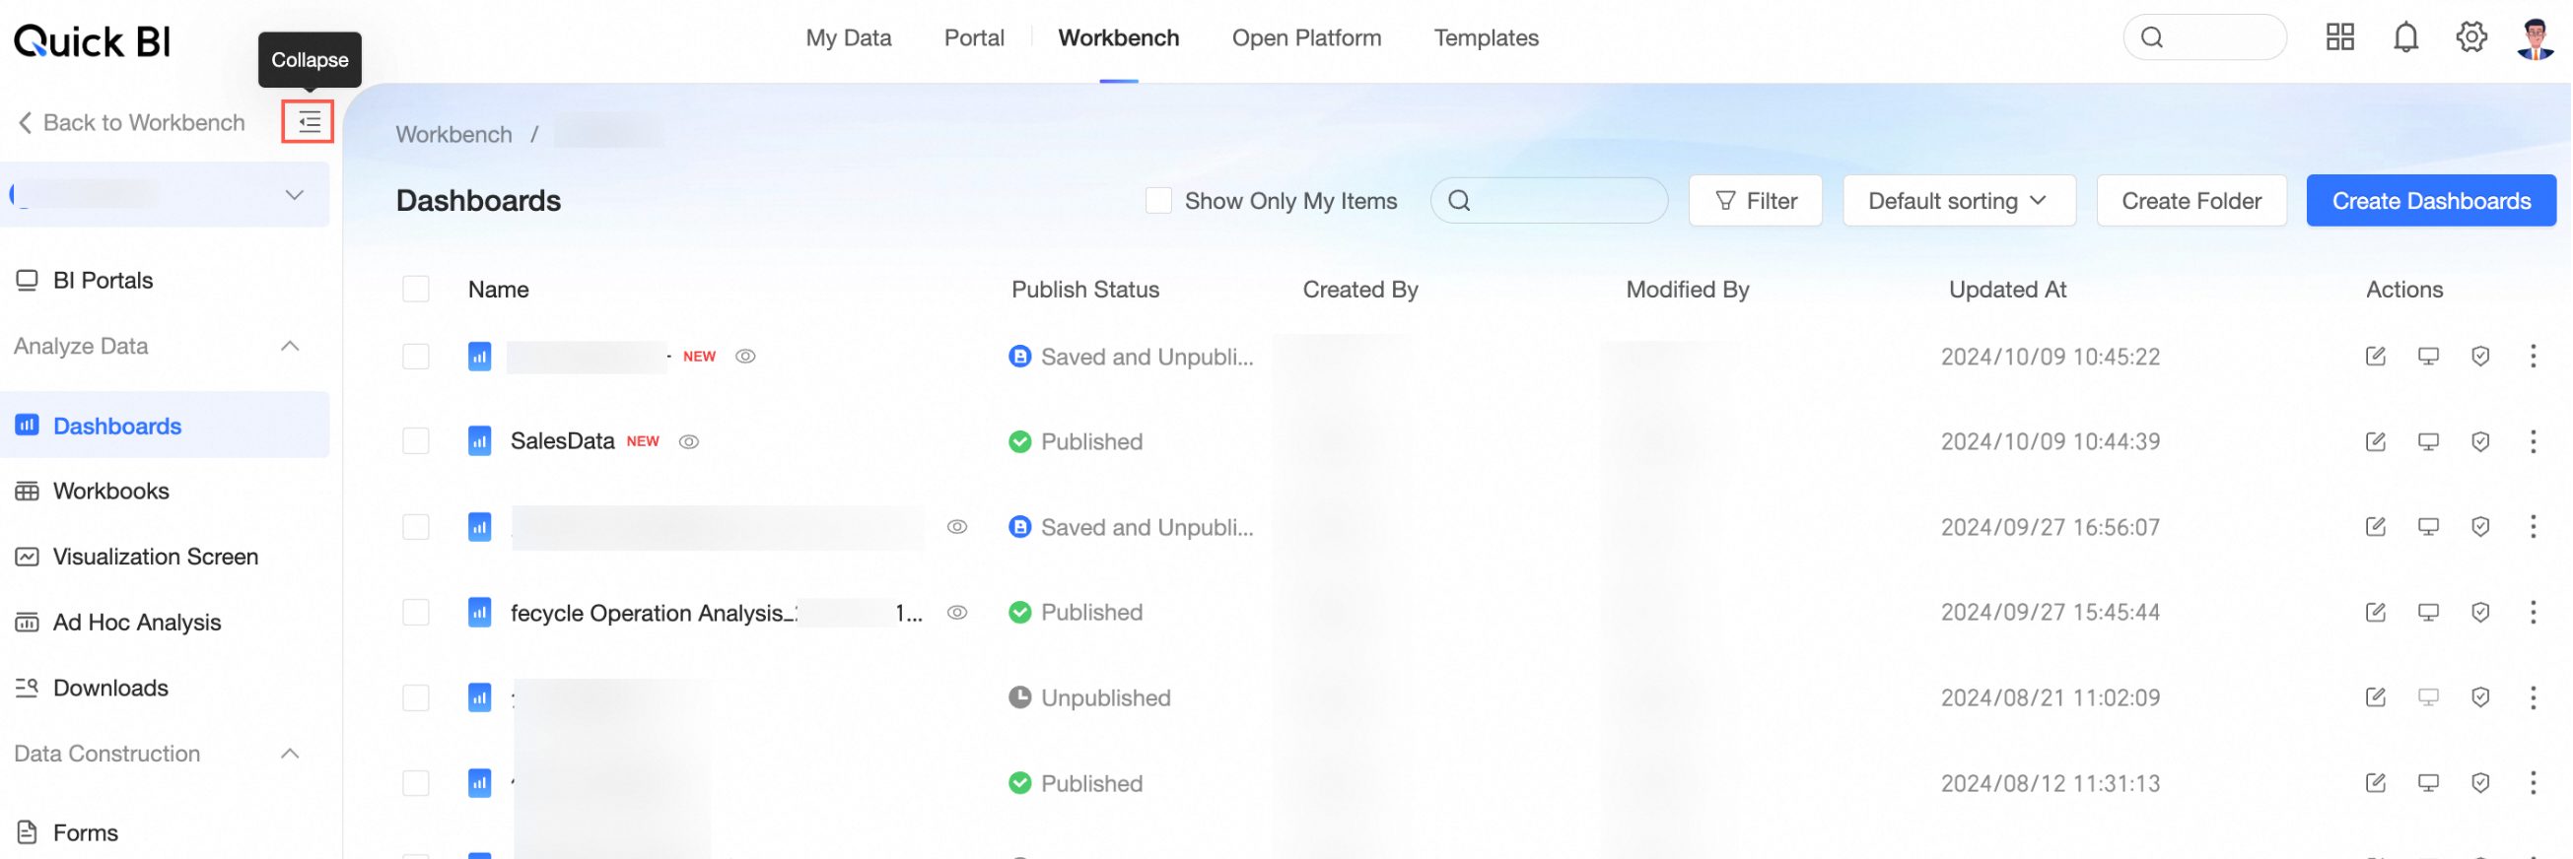Click monitor icon in 2024/08/12 11:31:13 row
The height and width of the screenshot is (859, 2573).
[2428, 783]
